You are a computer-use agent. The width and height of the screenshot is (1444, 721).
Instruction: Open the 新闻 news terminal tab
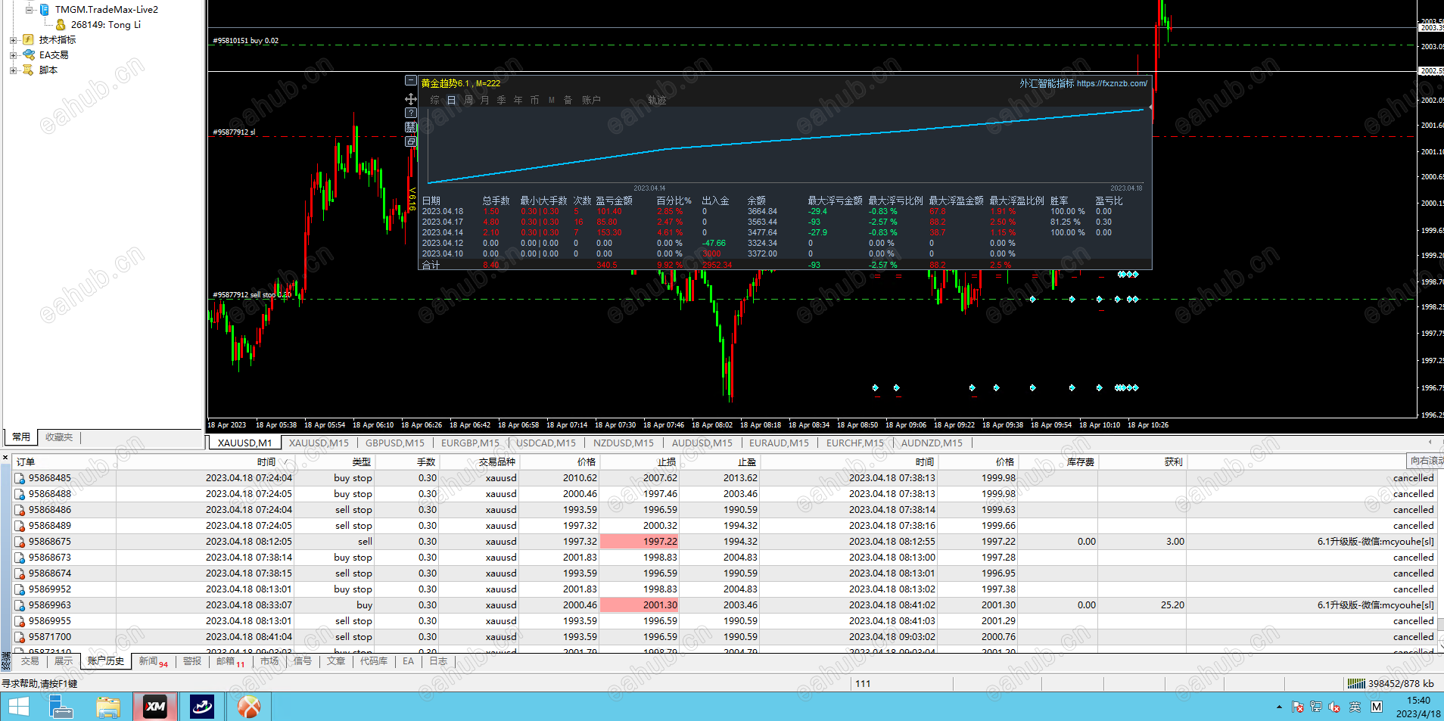[x=153, y=661]
